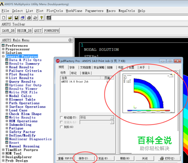Expand the Nodal Calcs node
This screenshot has width=188, height=163.
(x=7, y=96)
